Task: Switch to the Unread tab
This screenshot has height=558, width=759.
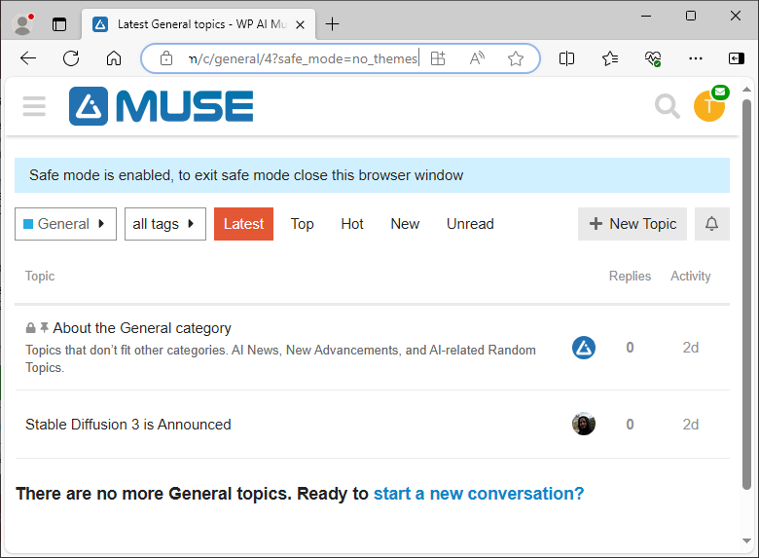Action: [470, 224]
